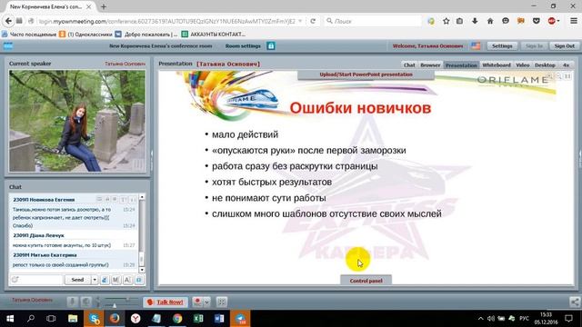Go to the Firefox home page icon
The width and height of the screenshot is (582, 327).
click(490, 21)
